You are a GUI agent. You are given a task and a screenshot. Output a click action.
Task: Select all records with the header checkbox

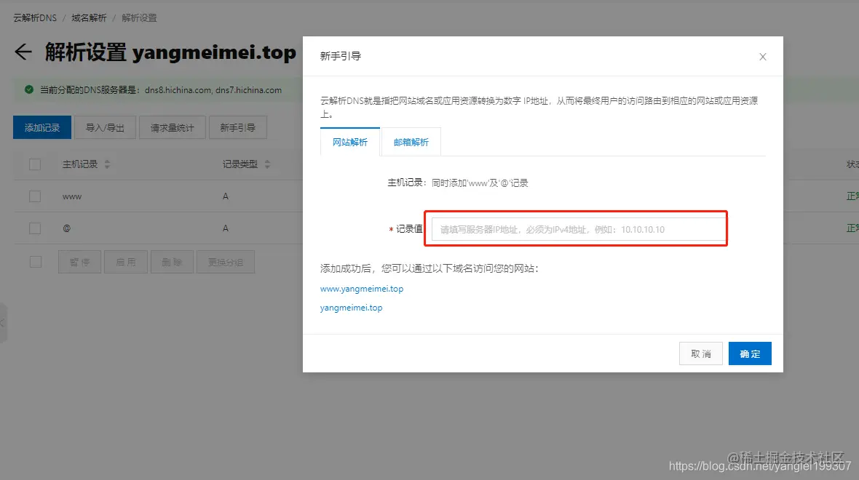34,164
